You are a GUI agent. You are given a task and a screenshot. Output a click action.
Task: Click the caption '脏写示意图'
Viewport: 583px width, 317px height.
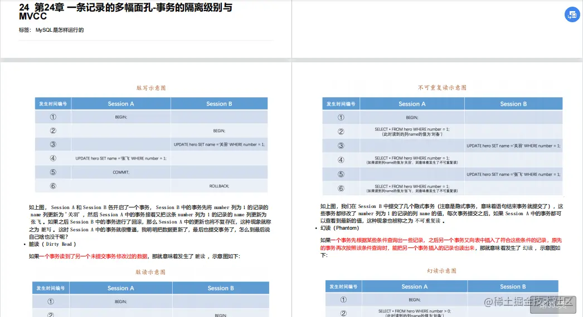click(x=151, y=88)
